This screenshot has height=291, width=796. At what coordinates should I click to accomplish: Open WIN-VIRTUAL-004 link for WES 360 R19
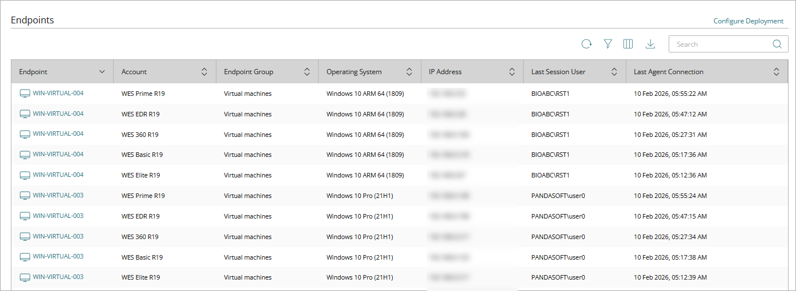click(x=58, y=134)
